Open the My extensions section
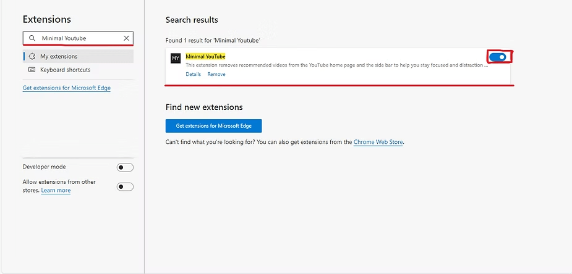The image size is (572, 274). [79, 56]
